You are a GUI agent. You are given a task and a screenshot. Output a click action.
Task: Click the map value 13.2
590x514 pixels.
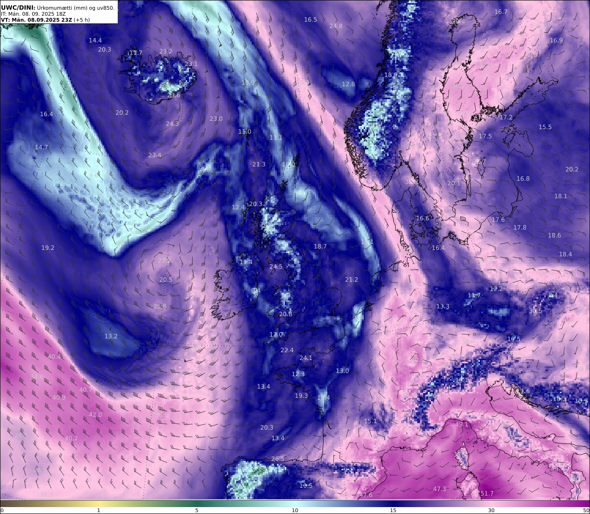coord(111,336)
